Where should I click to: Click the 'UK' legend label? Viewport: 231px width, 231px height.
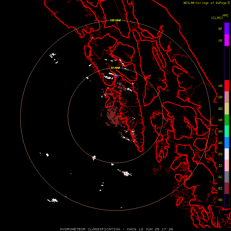pyautogui.click(x=220, y=40)
